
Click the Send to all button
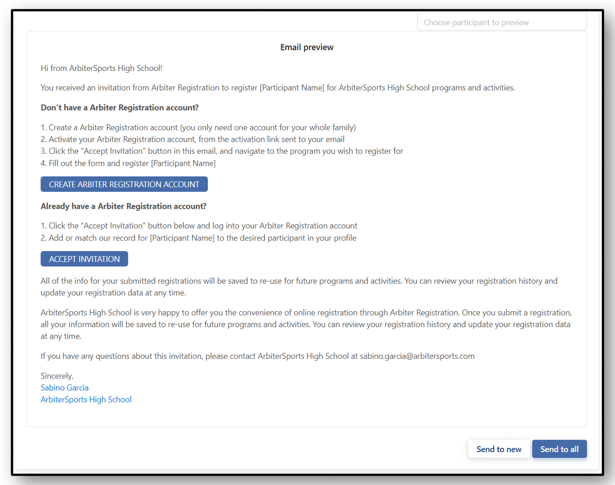pos(559,449)
